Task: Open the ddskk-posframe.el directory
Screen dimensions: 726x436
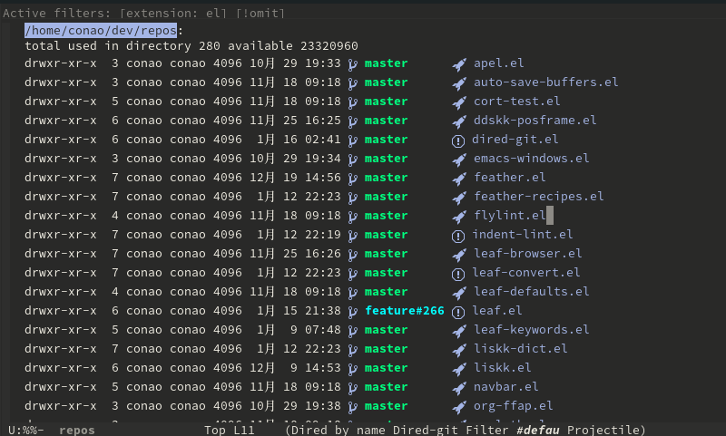Action: (x=535, y=120)
